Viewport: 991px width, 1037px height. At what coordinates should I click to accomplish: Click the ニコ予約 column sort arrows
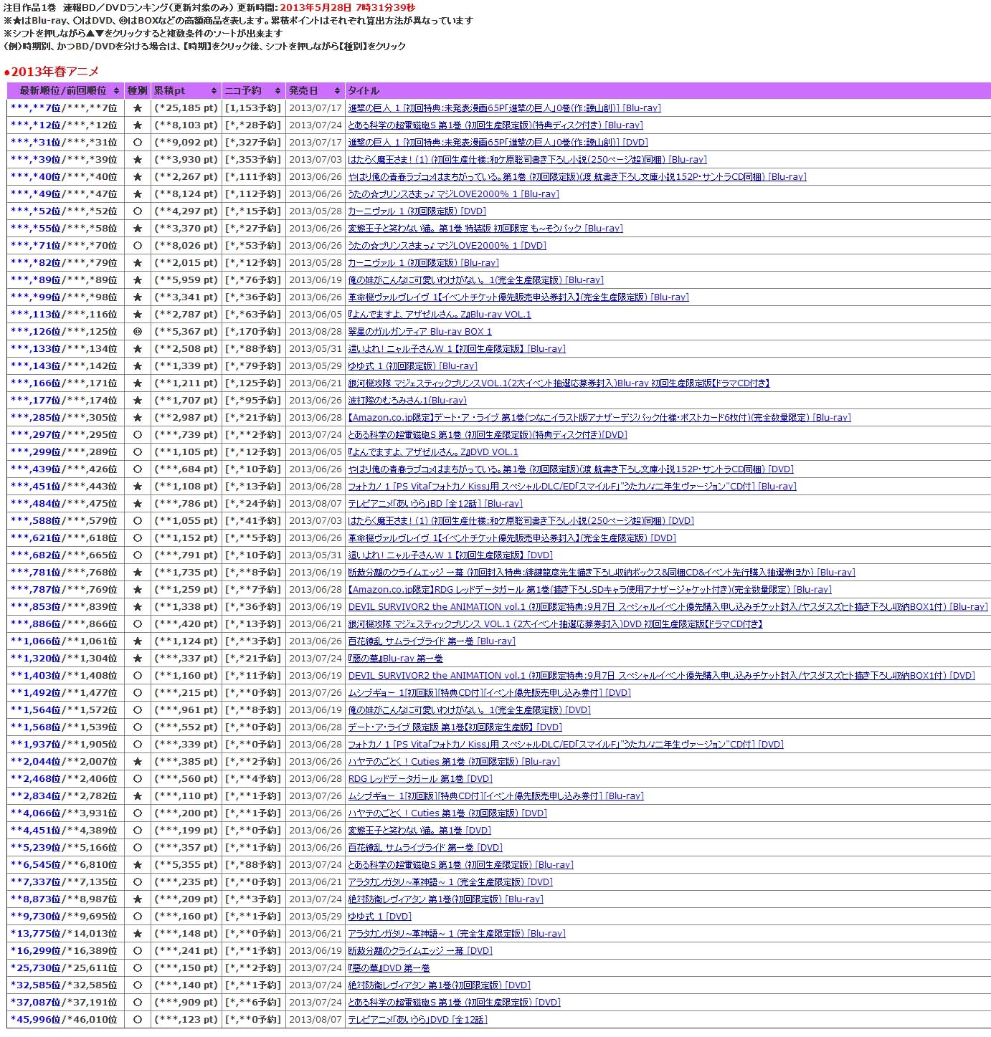[x=278, y=91]
